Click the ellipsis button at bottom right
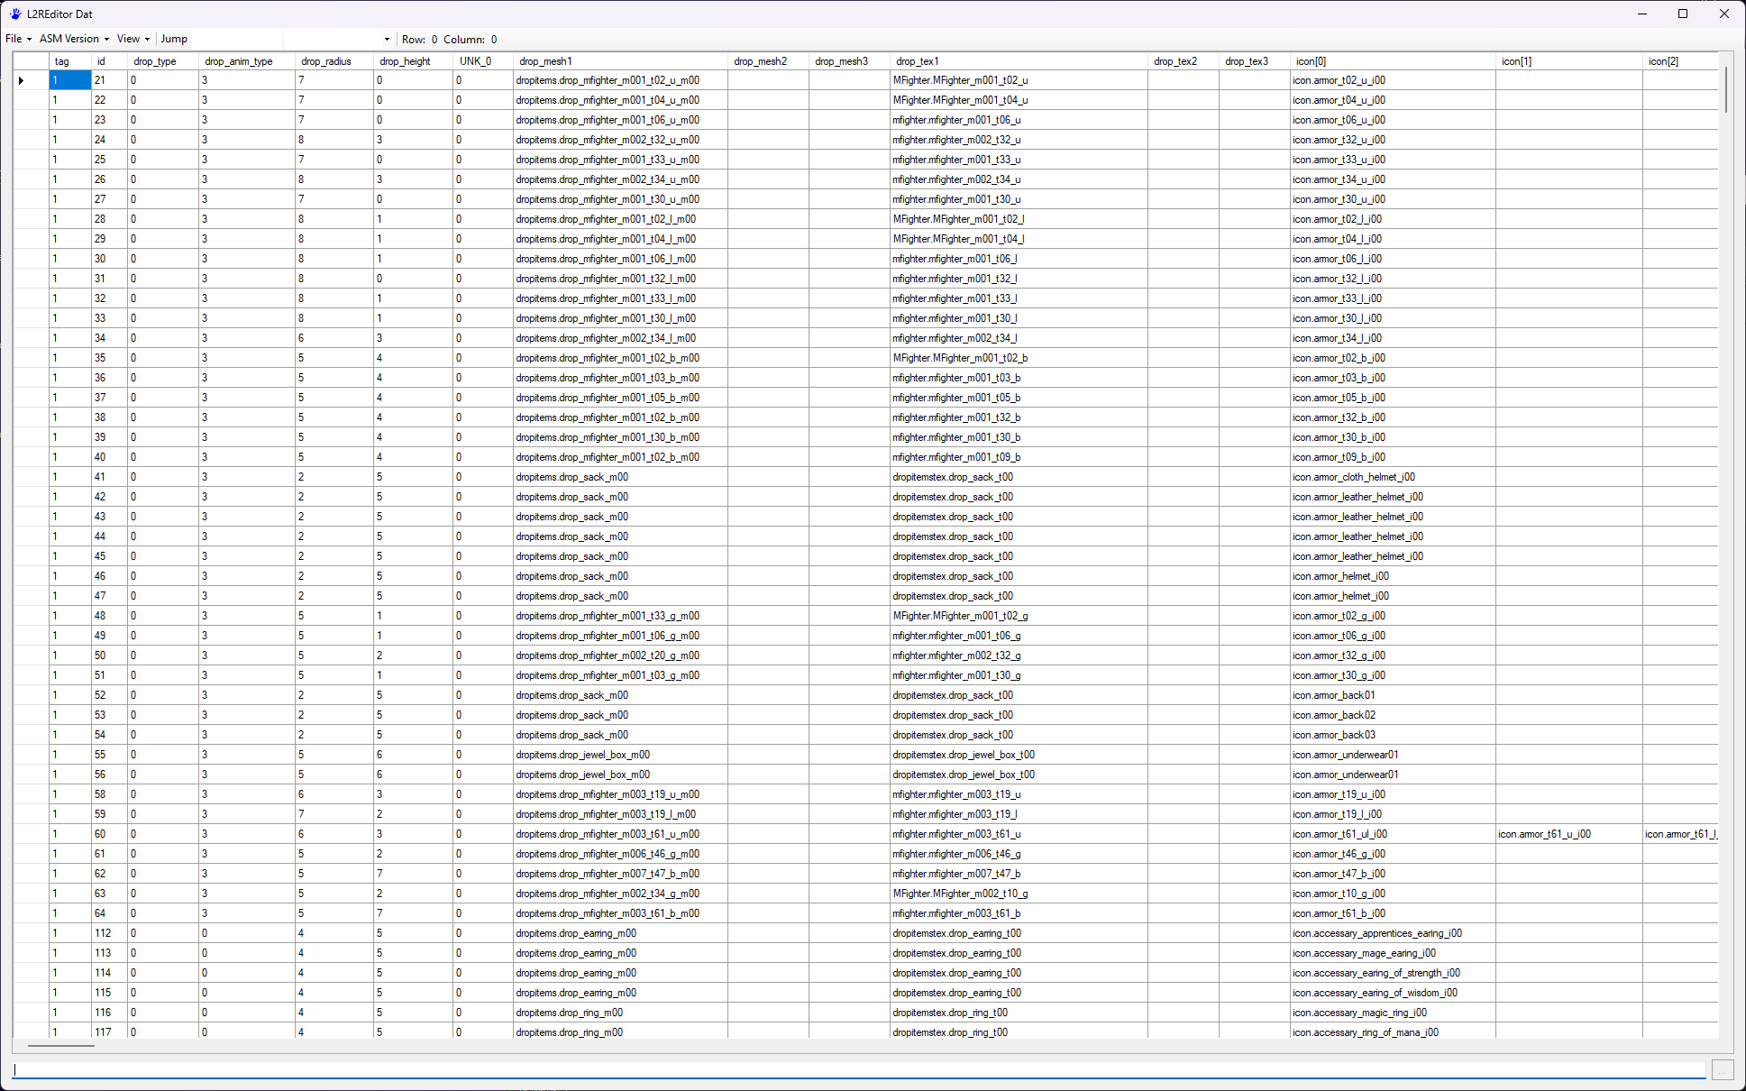This screenshot has width=1746, height=1091. point(1723,1070)
